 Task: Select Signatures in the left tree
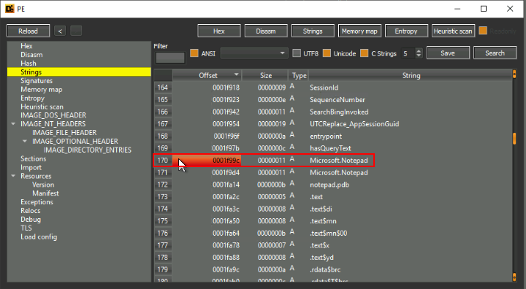[x=37, y=81]
